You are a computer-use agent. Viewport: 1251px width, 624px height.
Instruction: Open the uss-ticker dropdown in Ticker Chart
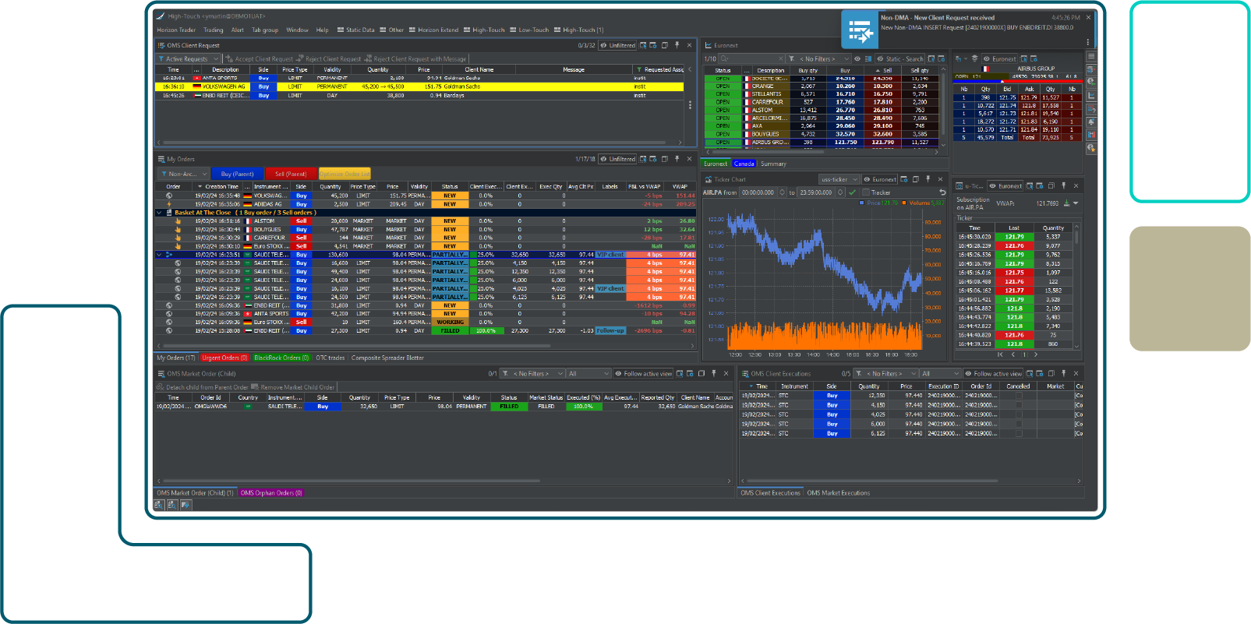point(839,179)
